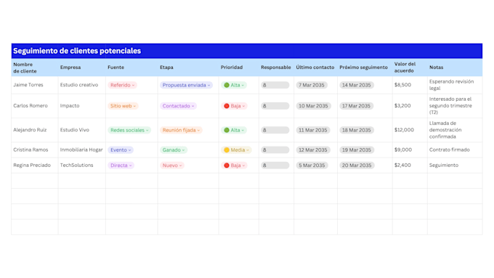Select the 14 Mar 2035 follow-up date
Image resolution: width=494 pixels, height=278 pixels.
(356, 85)
